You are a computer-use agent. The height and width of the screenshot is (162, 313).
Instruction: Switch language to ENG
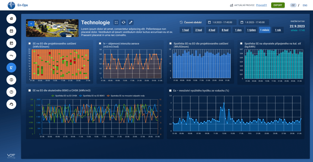pos(305,5)
